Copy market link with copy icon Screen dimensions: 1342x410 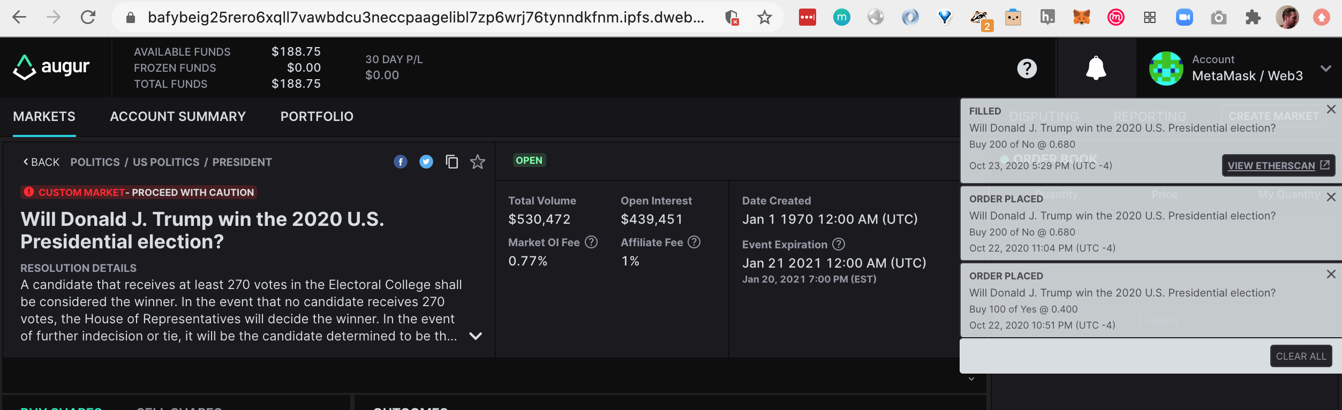point(452,162)
